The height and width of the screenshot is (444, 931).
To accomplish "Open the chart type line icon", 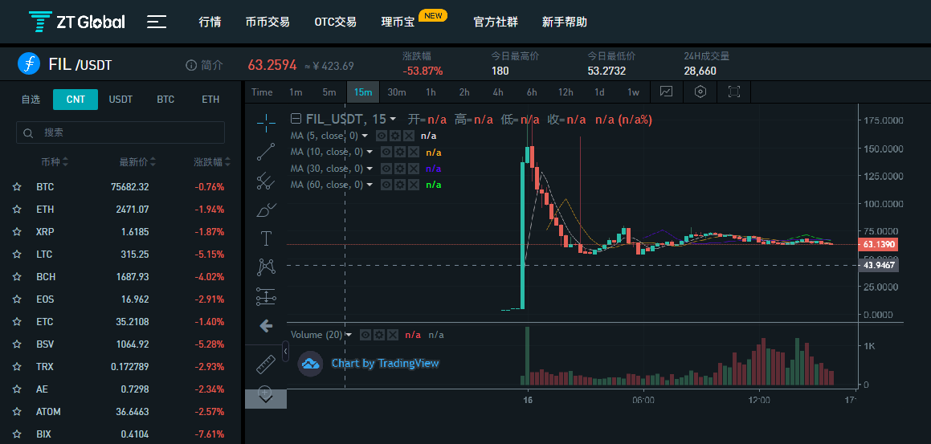I will [x=666, y=92].
